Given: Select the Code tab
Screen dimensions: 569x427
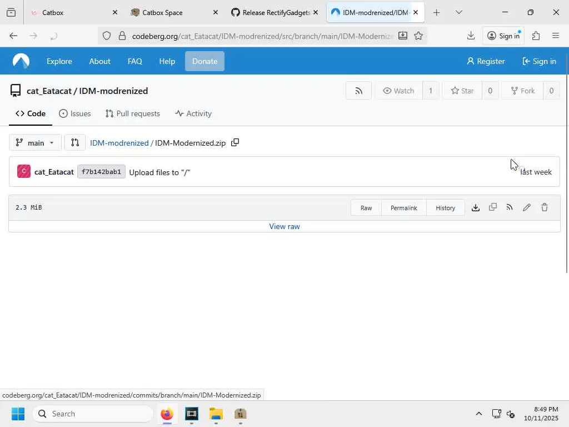Looking at the screenshot, I should [31, 113].
